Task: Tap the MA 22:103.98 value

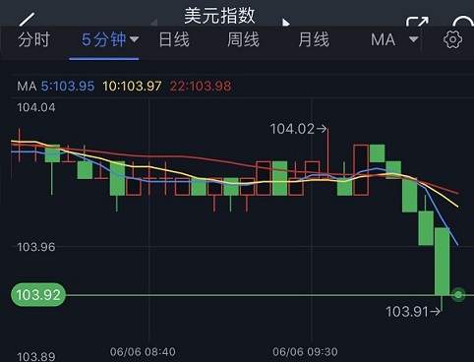Action: click(x=201, y=87)
